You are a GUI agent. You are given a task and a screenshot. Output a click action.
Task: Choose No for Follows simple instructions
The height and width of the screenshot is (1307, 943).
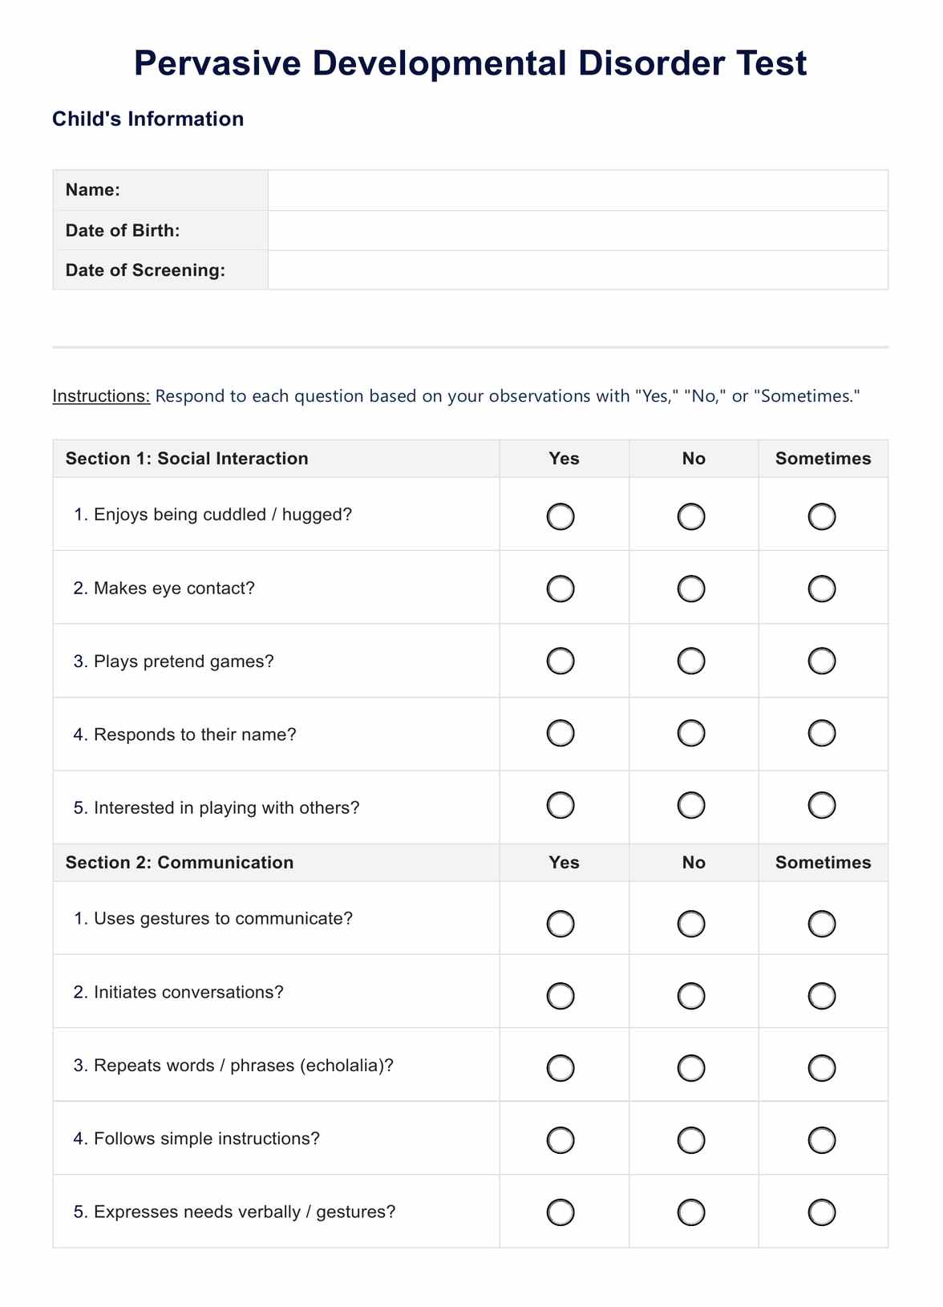(x=691, y=1139)
